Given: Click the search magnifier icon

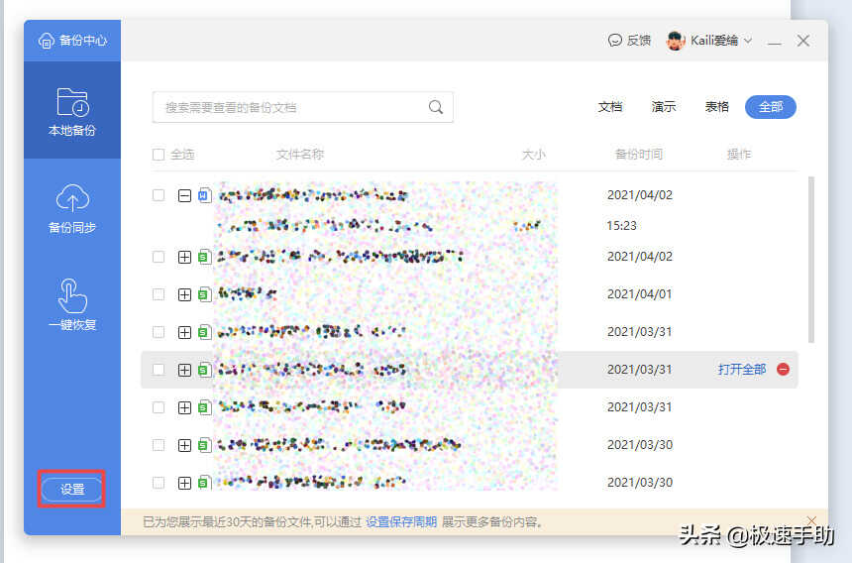Looking at the screenshot, I should tap(436, 107).
